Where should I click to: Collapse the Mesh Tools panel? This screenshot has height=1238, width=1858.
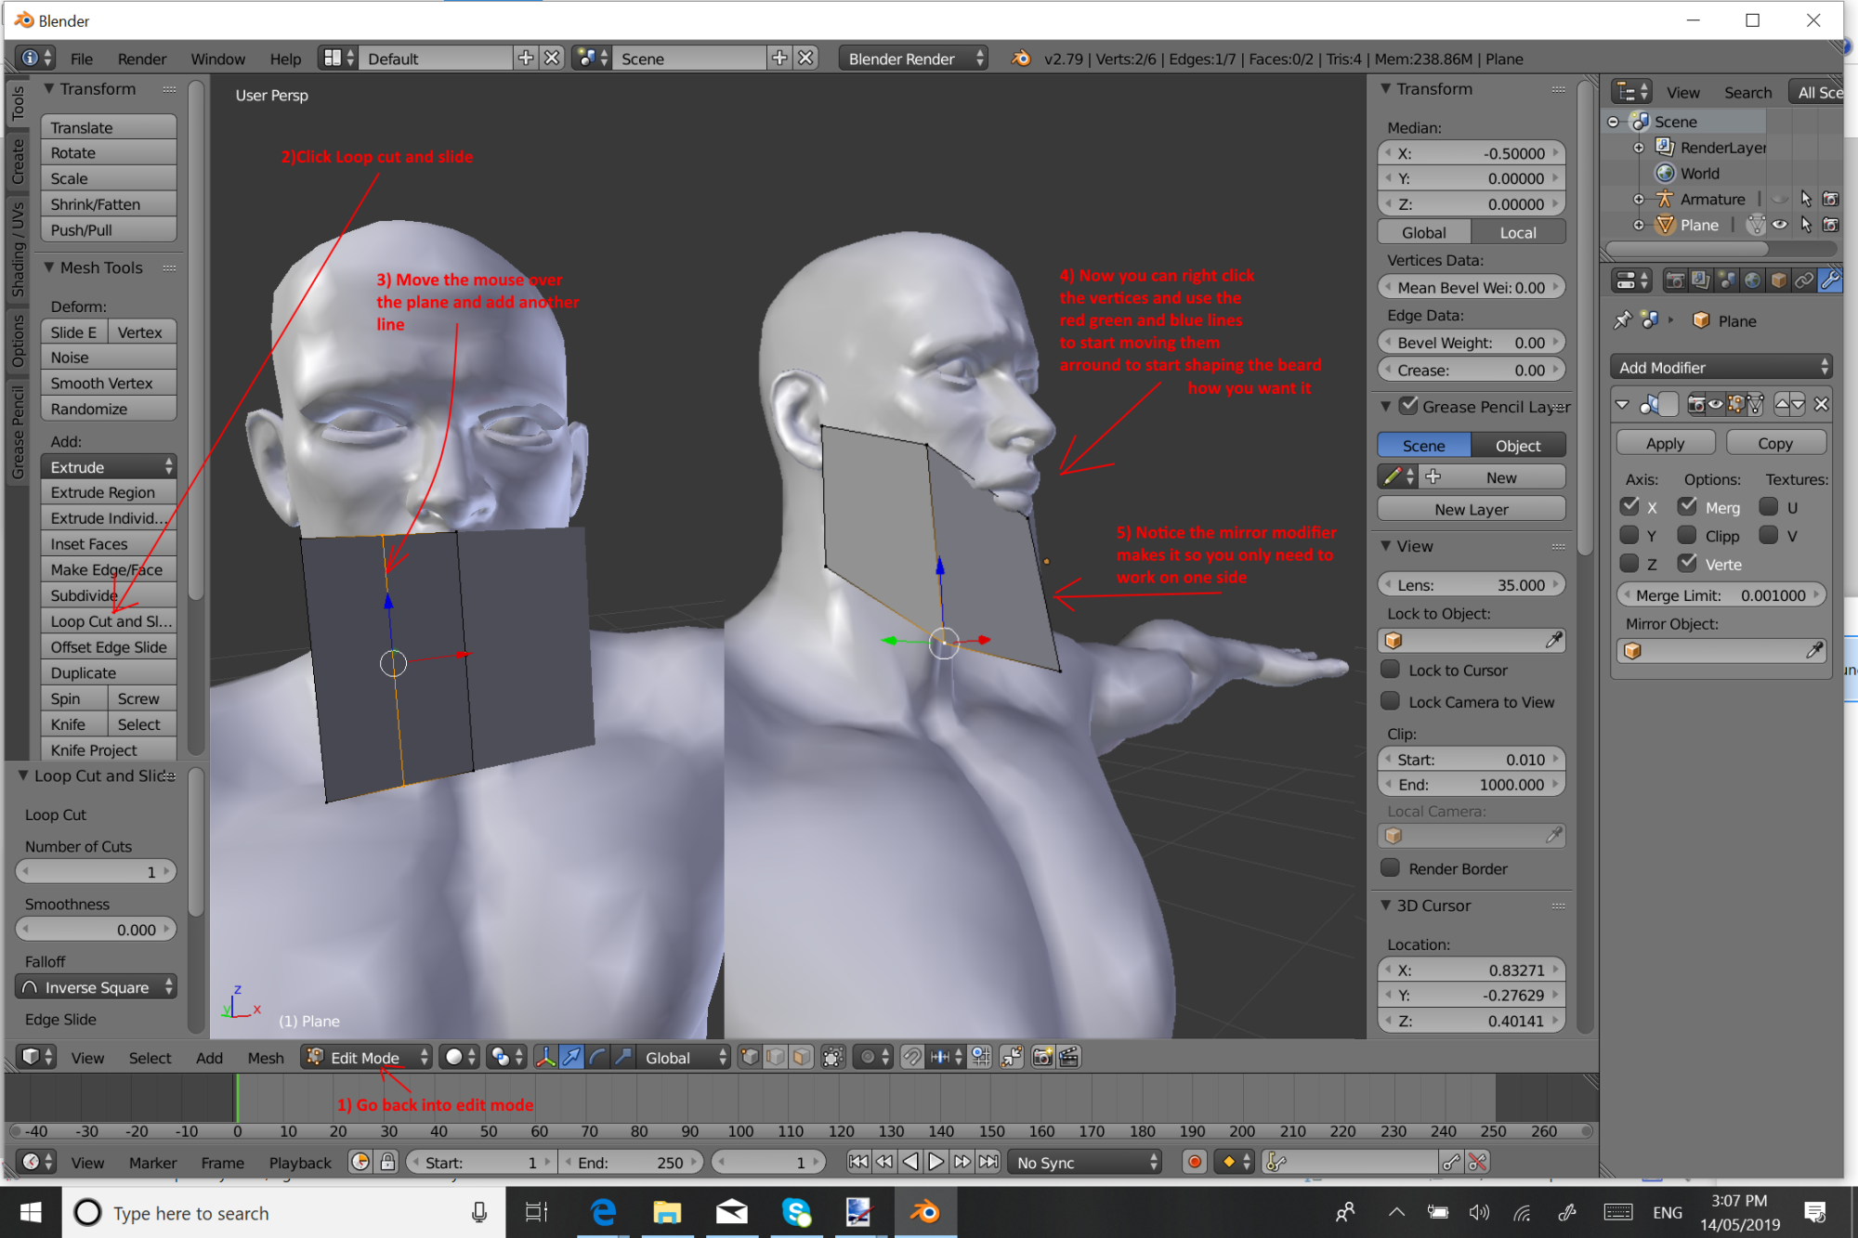(x=50, y=267)
